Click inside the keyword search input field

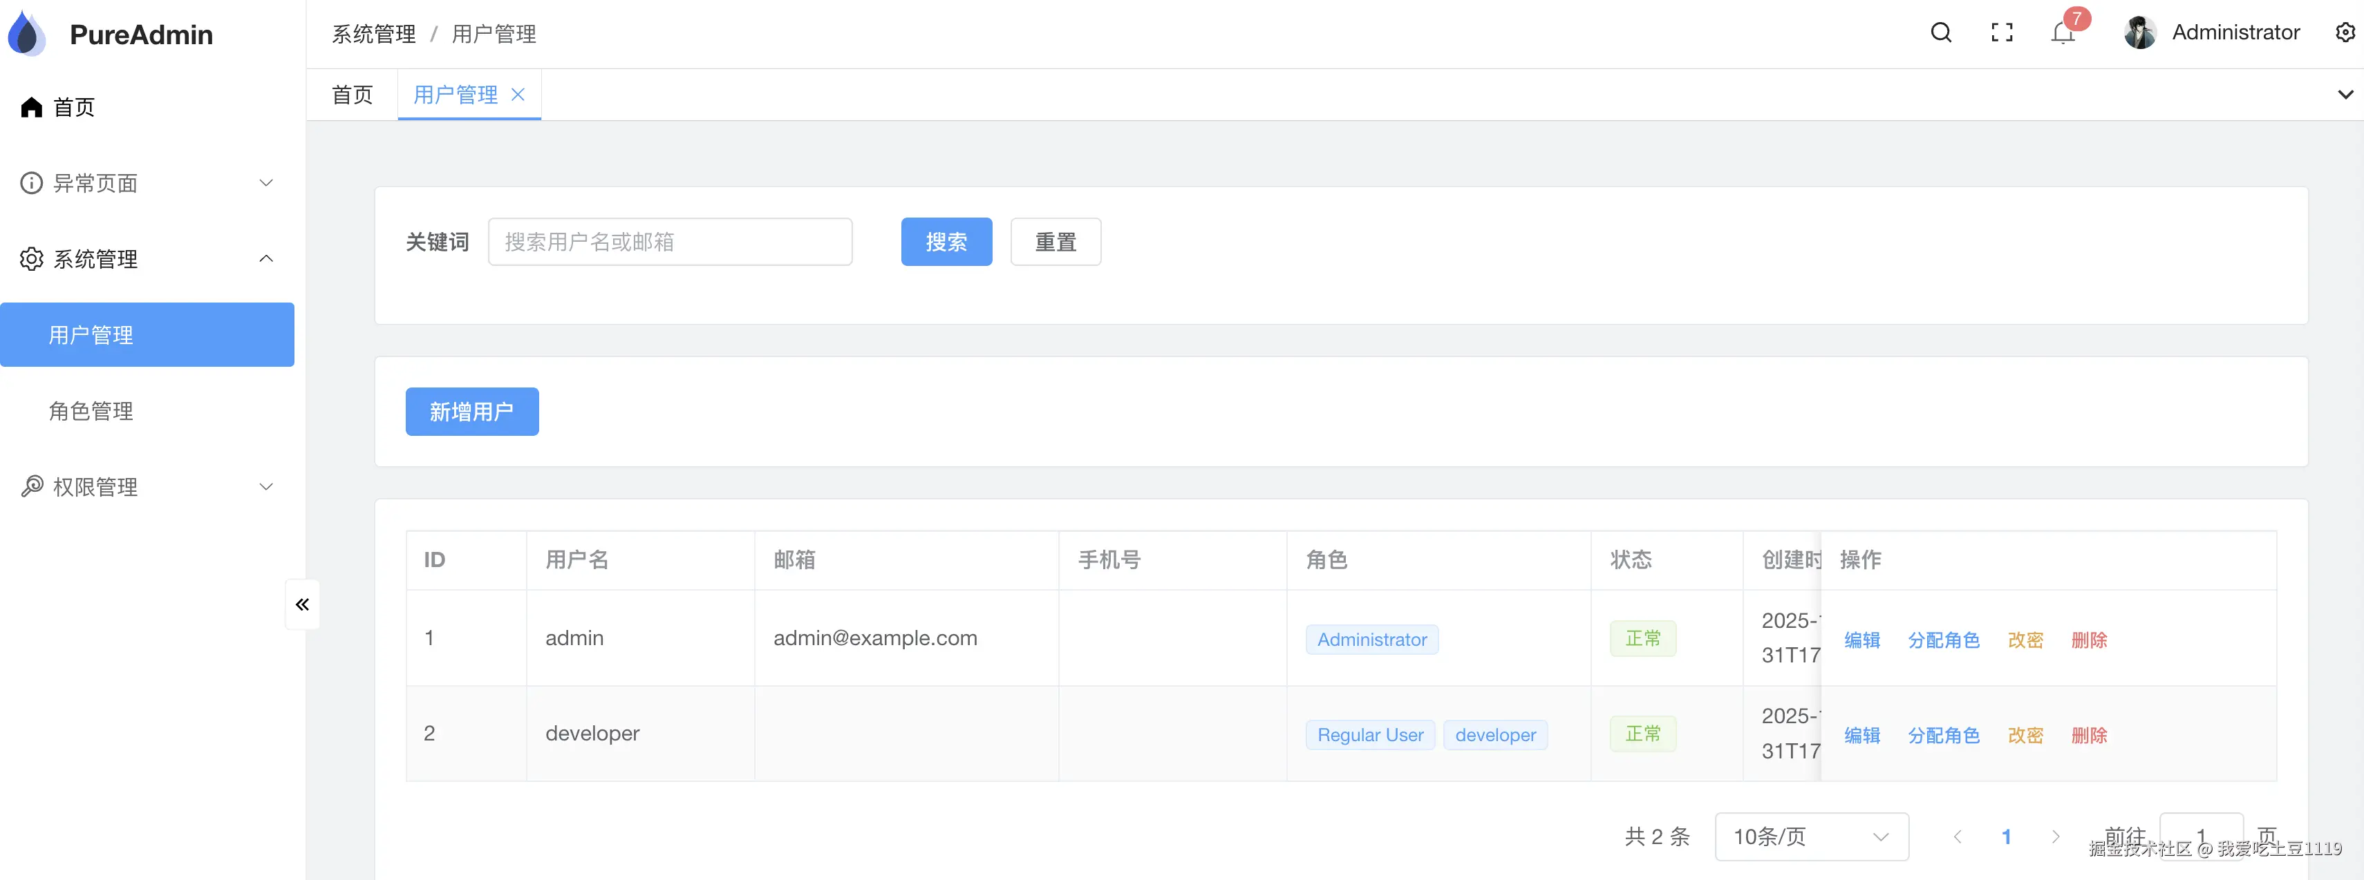click(x=670, y=241)
